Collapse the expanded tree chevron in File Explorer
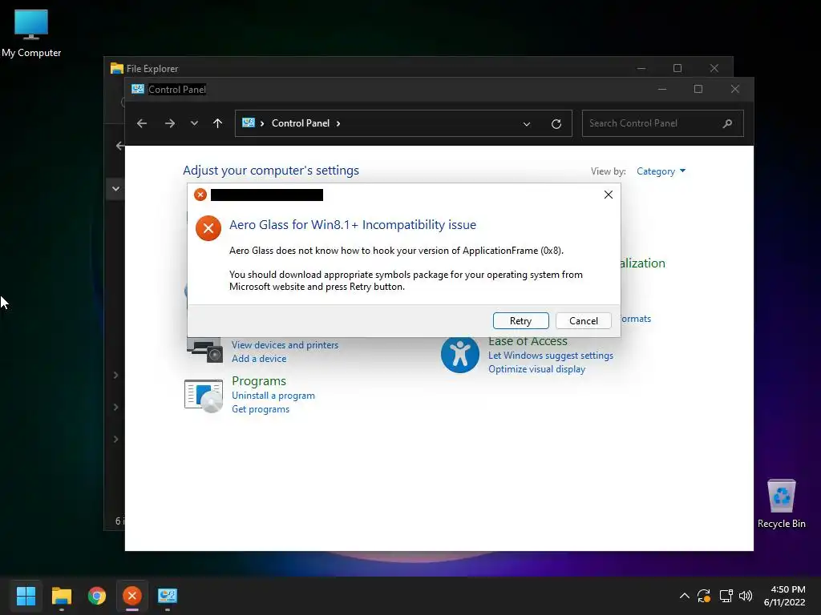This screenshot has height=615, width=821. pos(115,189)
